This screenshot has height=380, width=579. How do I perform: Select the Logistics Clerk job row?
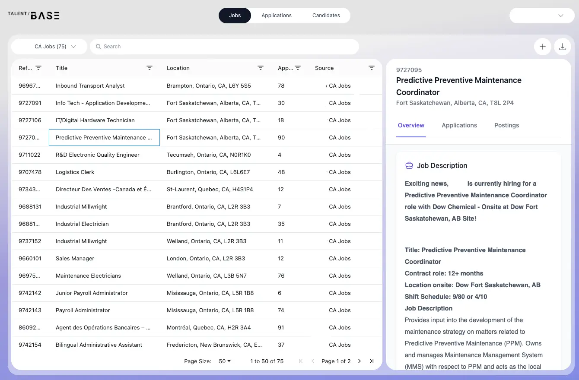point(197,172)
